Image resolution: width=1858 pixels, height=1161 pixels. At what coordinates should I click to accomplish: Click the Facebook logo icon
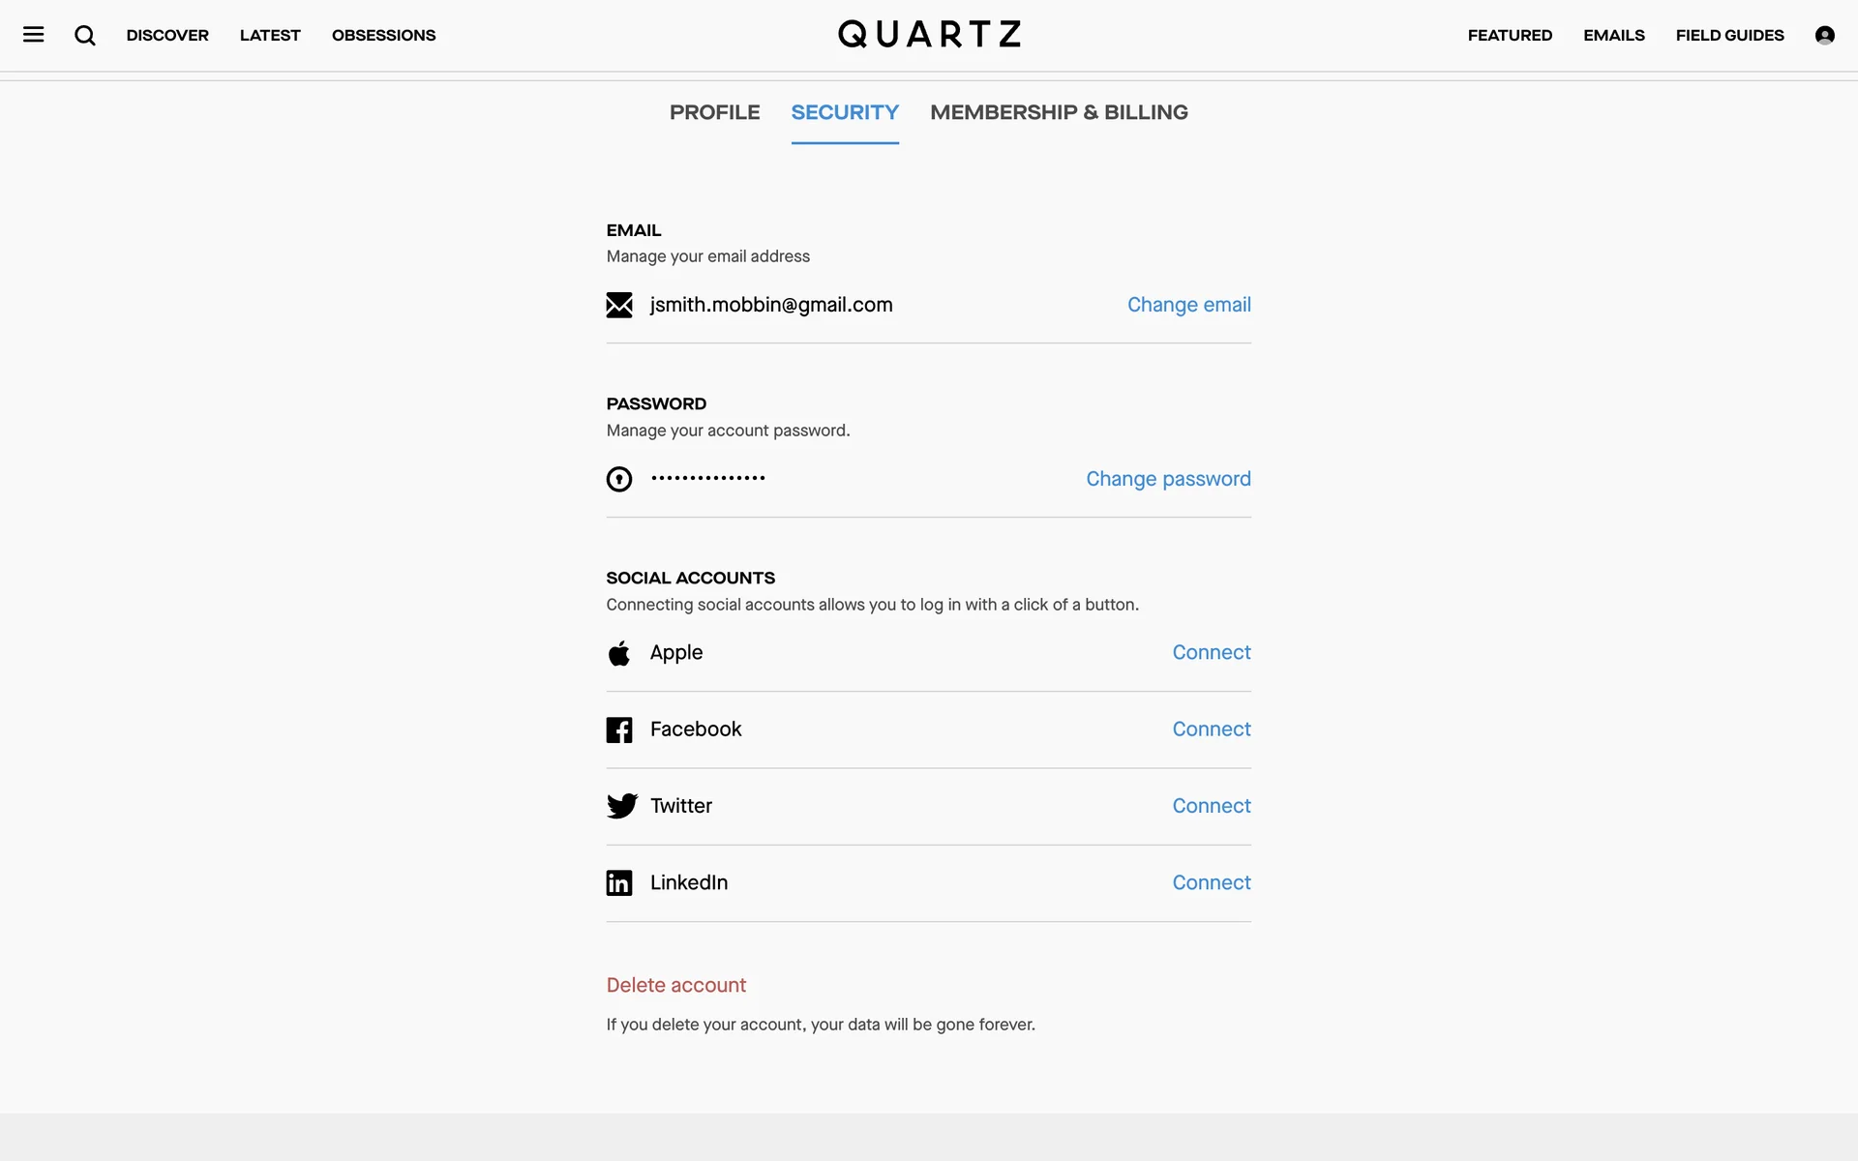pos(619,729)
